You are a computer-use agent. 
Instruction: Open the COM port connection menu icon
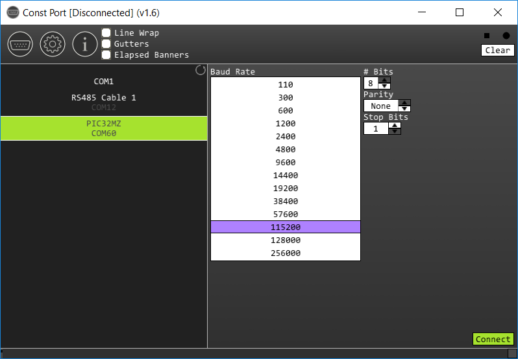(20, 44)
